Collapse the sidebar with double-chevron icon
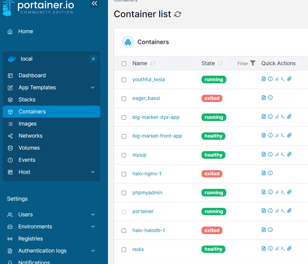 point(94,4)
